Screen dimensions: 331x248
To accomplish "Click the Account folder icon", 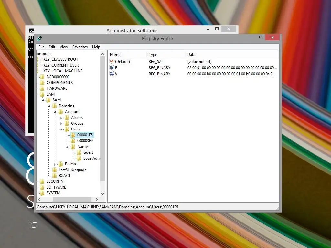I will (60, 111).
